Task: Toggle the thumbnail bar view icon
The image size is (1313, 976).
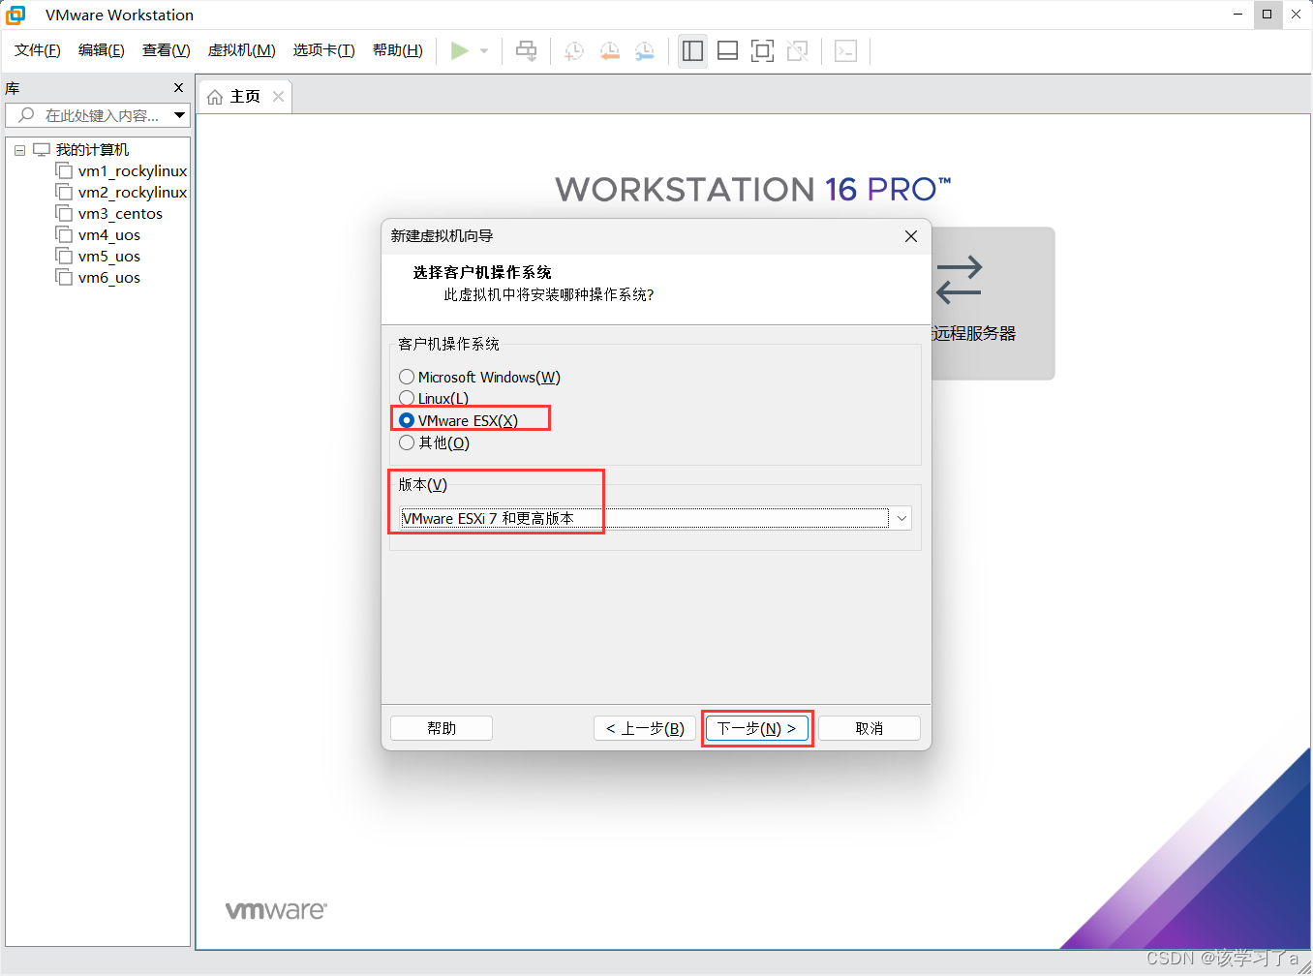Action: click(x=727, y=51)
